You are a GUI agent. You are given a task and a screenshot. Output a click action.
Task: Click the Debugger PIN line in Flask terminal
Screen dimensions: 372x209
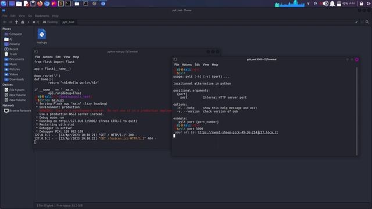[59, 132]
